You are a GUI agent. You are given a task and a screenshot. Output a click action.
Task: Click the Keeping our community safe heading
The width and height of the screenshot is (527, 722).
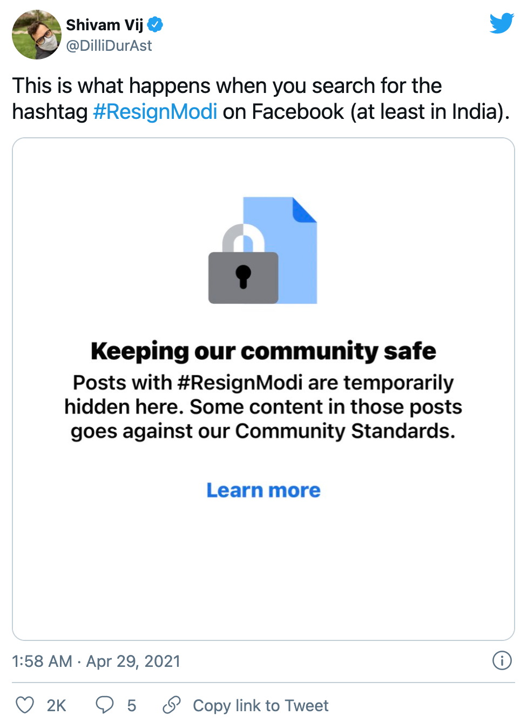(x=263, y=351)
